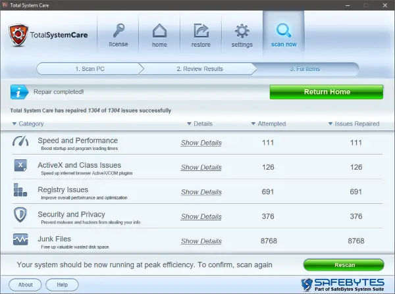Viewport: 395px width, 294px height.
Task: Start scan with the magnifier icon
Action: [x=284, y=30]
